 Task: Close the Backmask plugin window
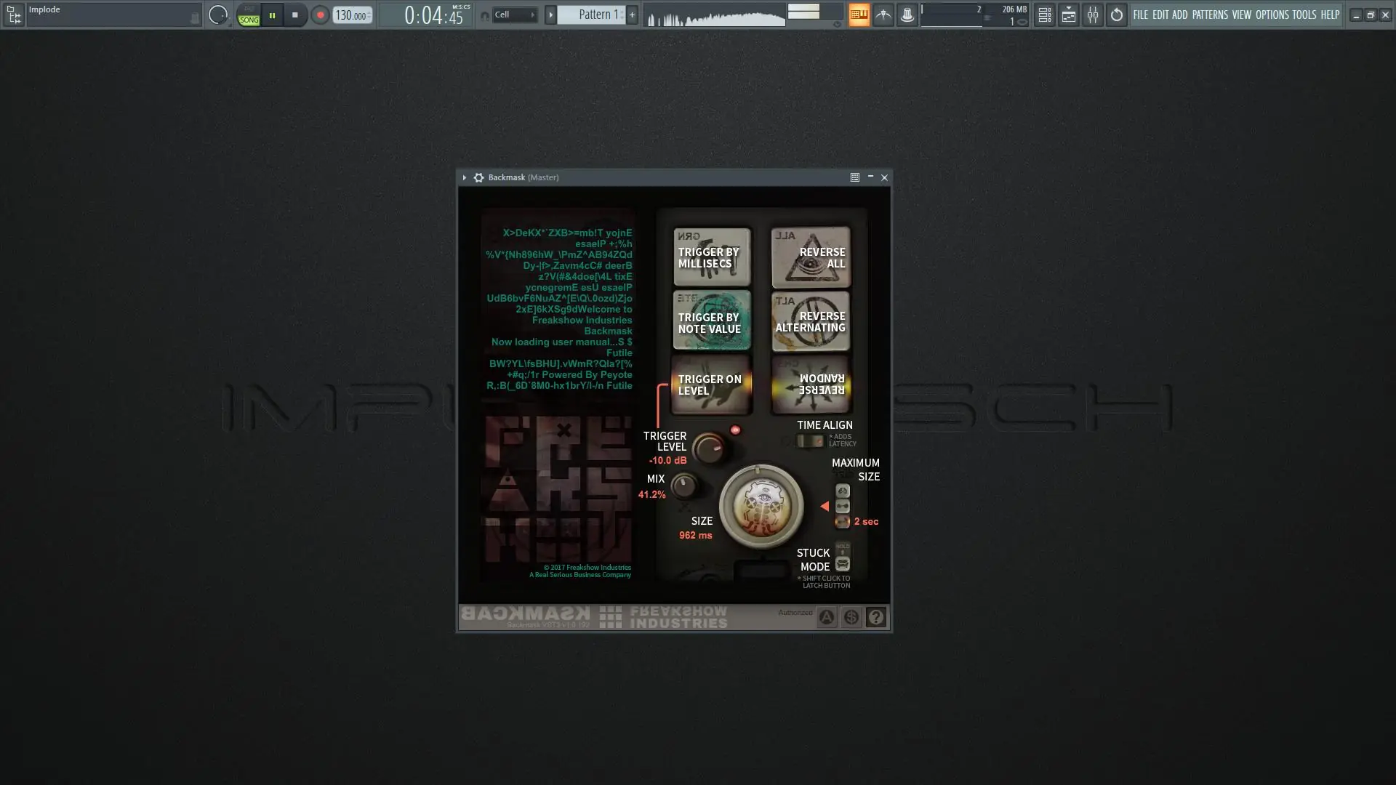[x=884, y=177]
